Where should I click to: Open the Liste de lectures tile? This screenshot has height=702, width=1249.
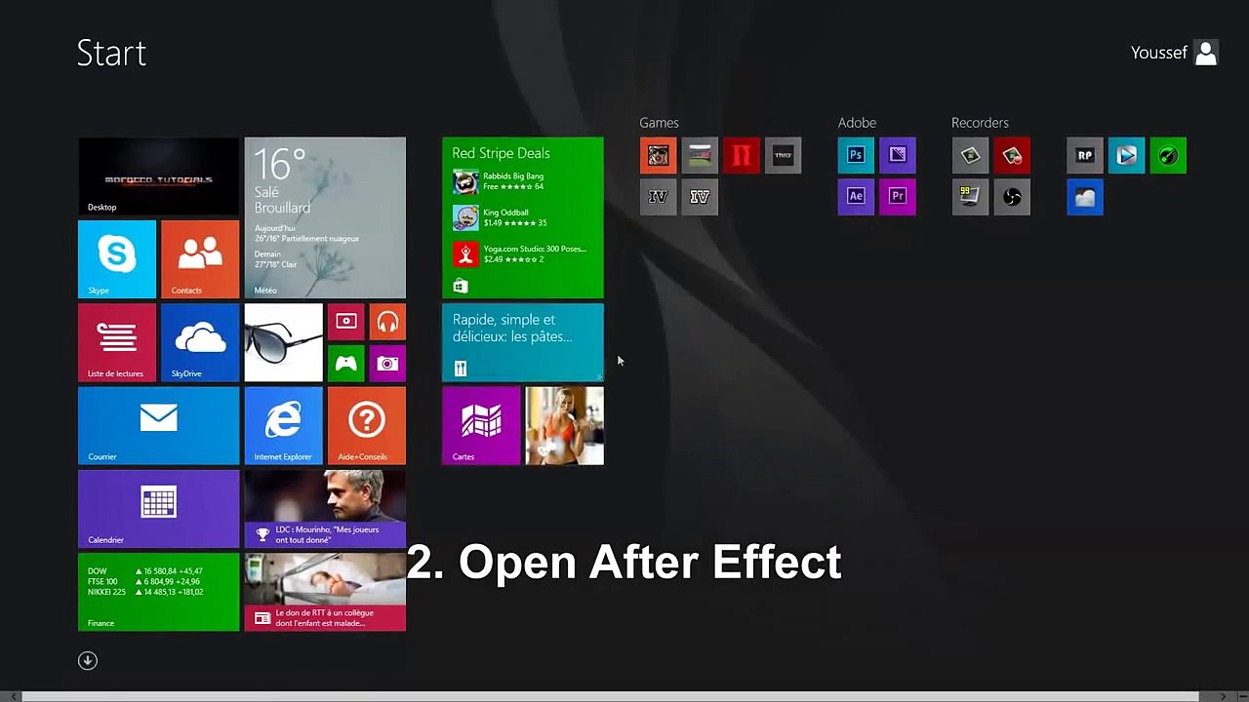pyautogui.click(x=117, y=342)
